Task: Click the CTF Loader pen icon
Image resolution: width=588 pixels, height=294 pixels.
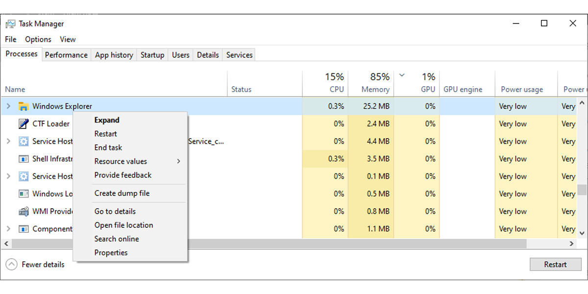Action: click(x=23, y=123)
